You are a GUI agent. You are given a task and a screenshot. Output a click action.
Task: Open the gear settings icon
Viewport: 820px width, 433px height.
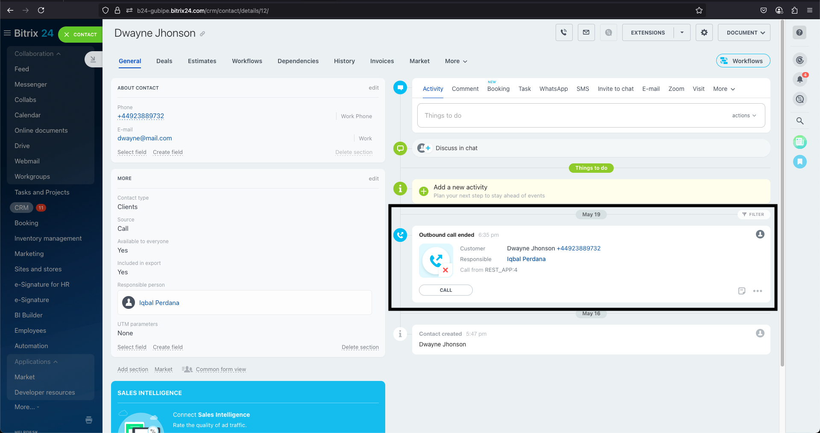point(704,32)
